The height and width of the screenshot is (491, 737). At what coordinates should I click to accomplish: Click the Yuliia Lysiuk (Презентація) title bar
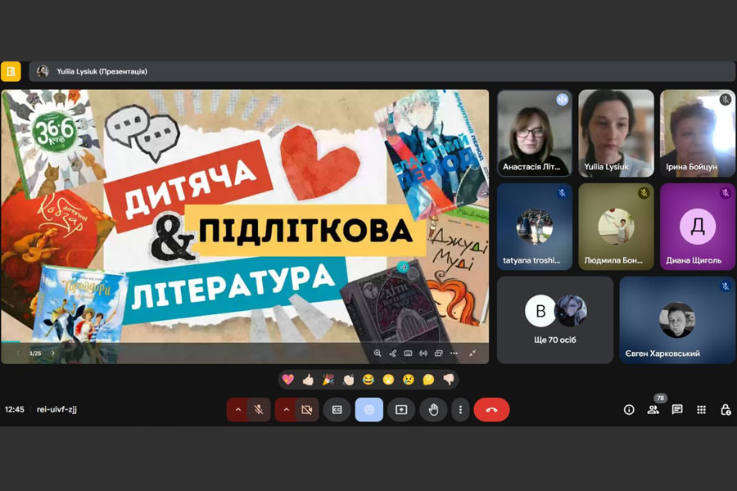tap(382, 71)
